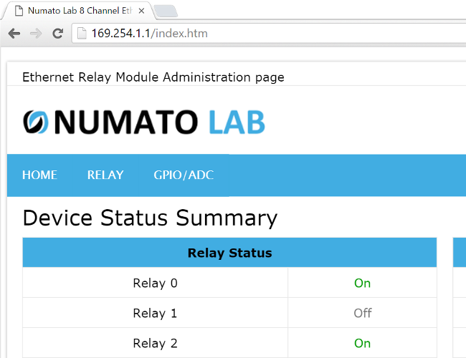This screenshot has width=466, height=358.
Task: Click the Relay 2 label
Action: (x=155, y=344)
